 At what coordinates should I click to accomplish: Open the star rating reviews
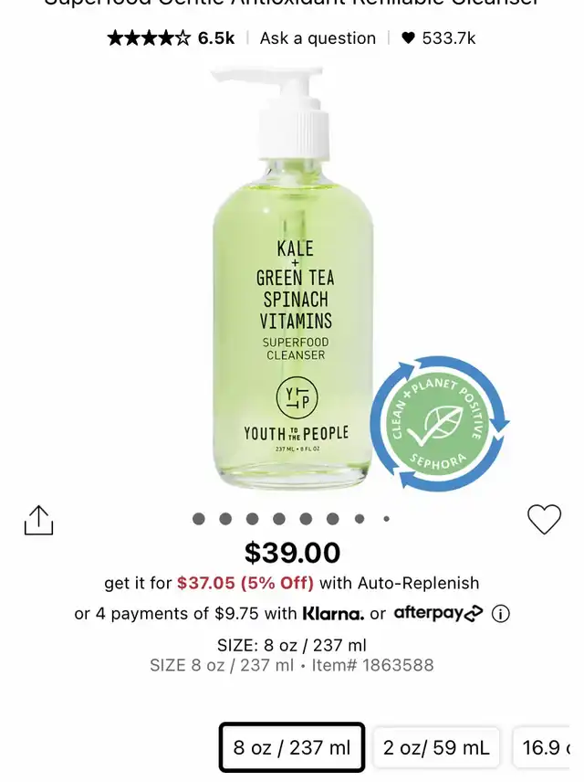tap(149, 37)
